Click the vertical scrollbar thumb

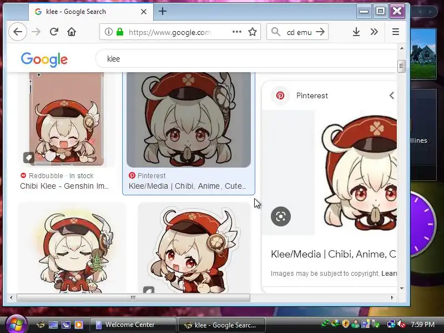(401, 66)
